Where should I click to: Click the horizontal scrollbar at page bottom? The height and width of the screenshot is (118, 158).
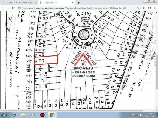(73, 110)
